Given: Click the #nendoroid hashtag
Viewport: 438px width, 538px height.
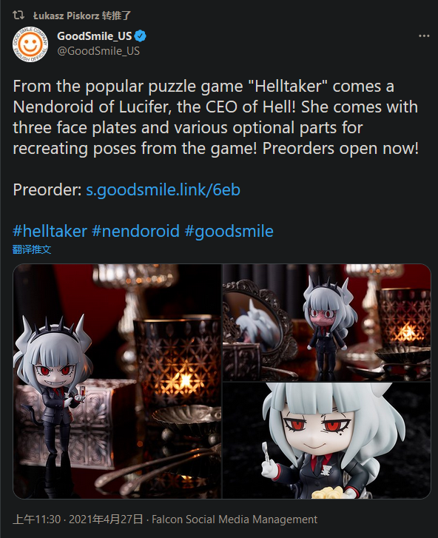Looking at the screenshot, I should point(135,231).
